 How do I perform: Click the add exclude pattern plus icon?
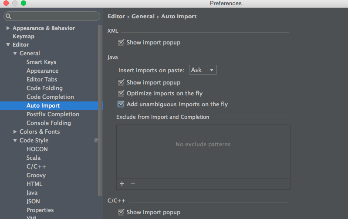(x=122, y=184)
